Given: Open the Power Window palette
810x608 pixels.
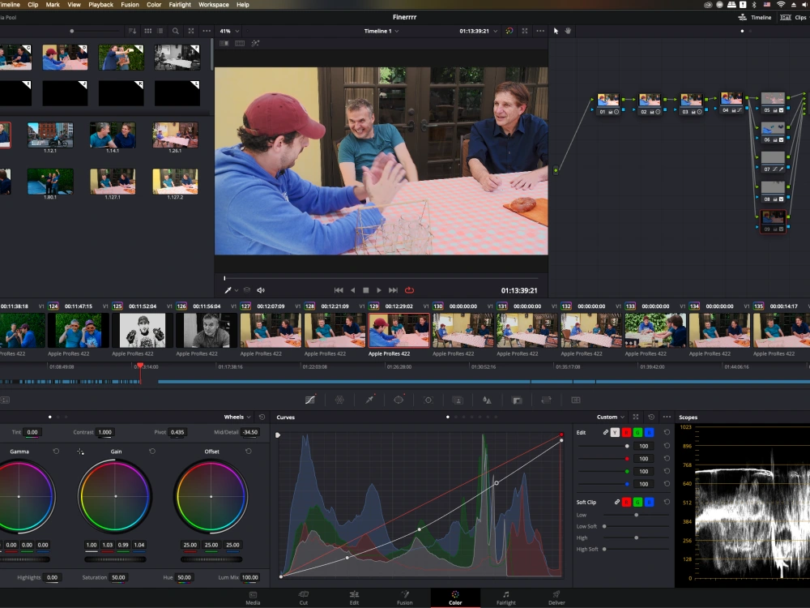Looking at the screenshot, I should pos(399,400).
